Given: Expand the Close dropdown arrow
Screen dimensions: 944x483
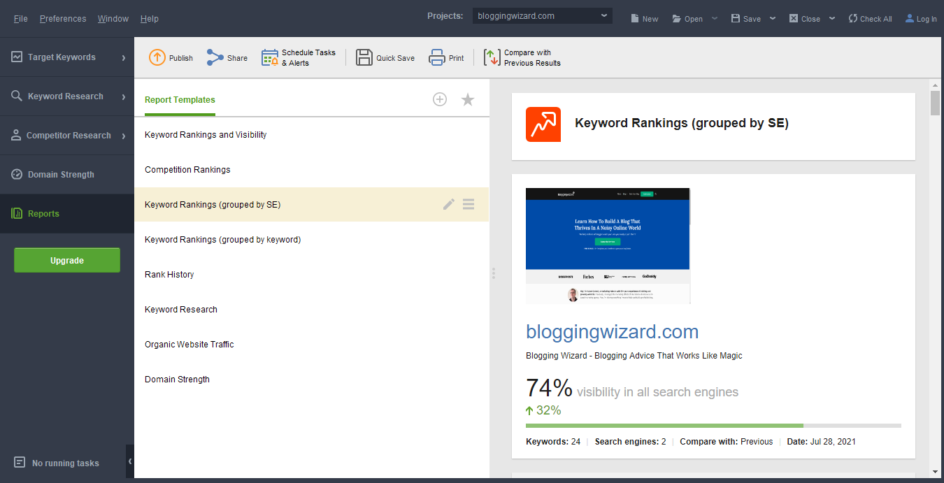Looking at the screenshot, I should [832, 18].
